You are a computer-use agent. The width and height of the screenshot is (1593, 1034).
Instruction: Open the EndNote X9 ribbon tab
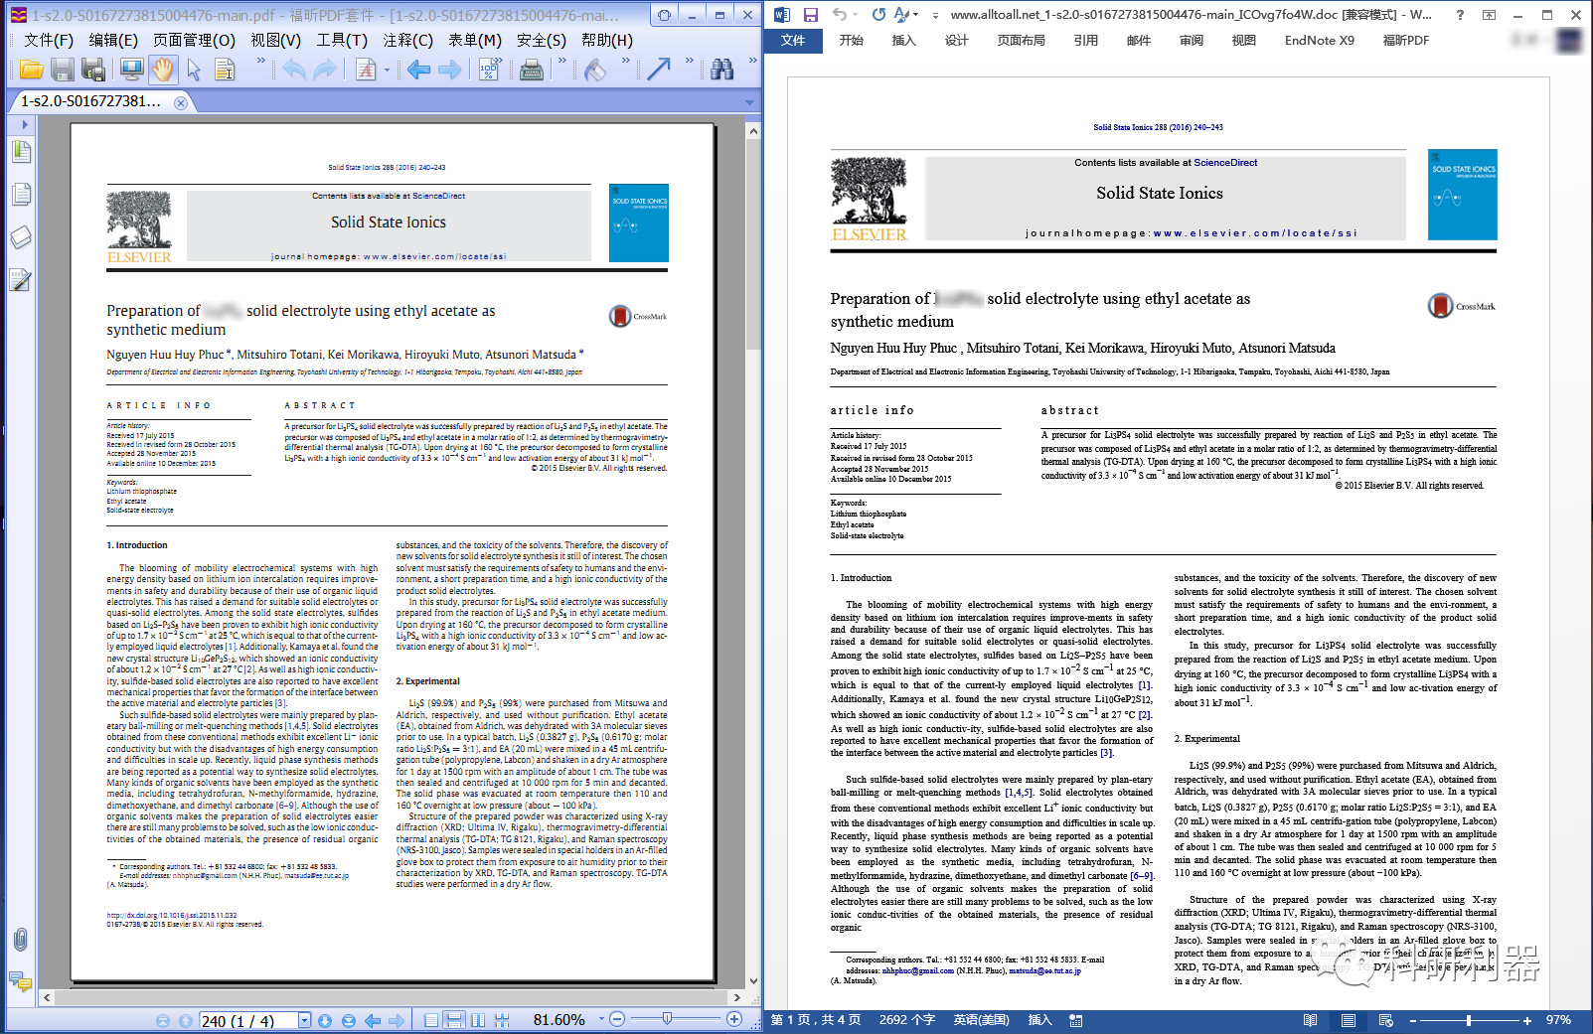(1319, 41)
